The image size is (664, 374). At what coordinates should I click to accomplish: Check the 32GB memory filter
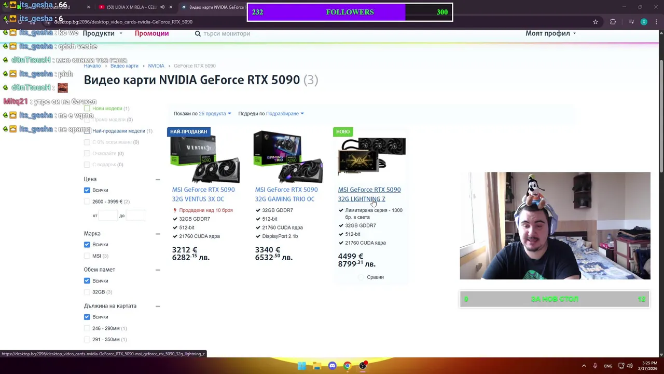click(87, 292)
